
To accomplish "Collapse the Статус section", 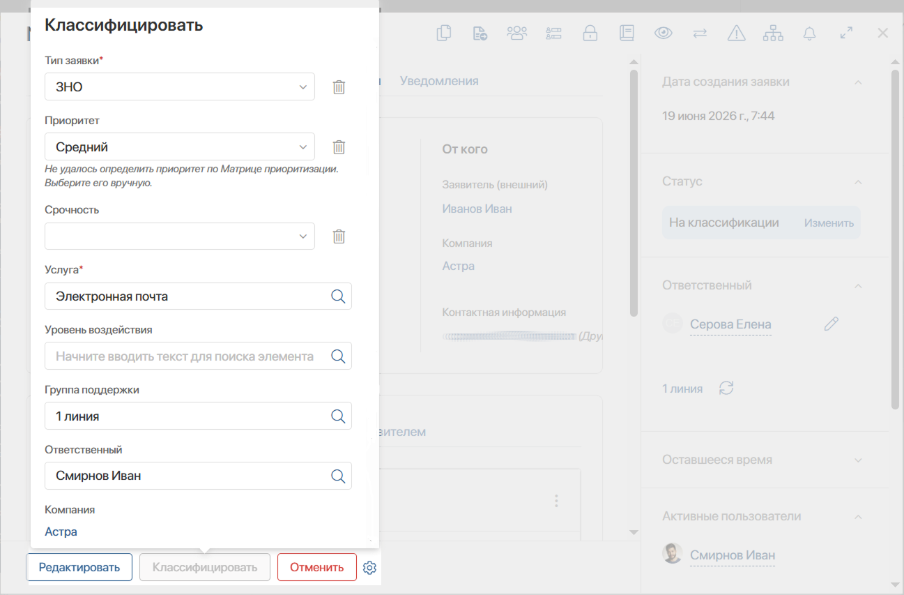I will coord(858,182).
